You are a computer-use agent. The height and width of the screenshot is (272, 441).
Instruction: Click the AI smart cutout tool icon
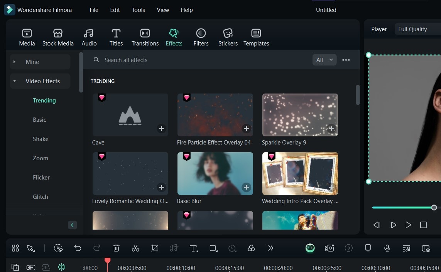tap(58, 248)
